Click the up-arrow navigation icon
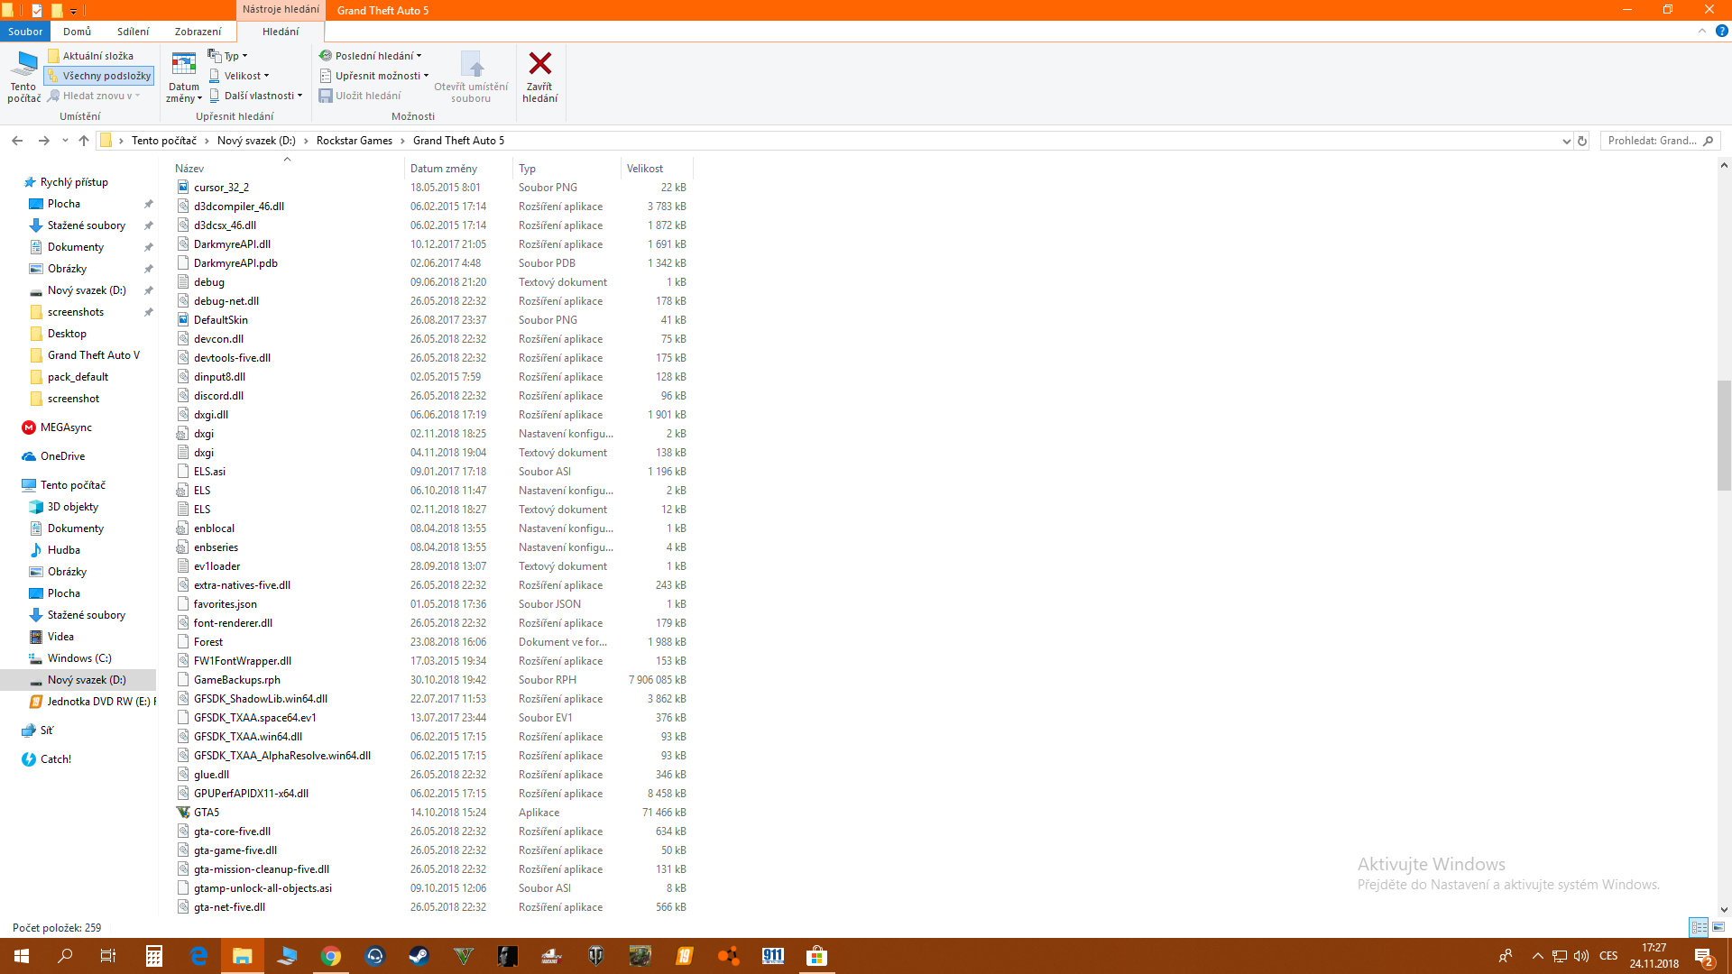Viewport: 1732px width, 974px height. pyautogui.click(x=84, y=141)
